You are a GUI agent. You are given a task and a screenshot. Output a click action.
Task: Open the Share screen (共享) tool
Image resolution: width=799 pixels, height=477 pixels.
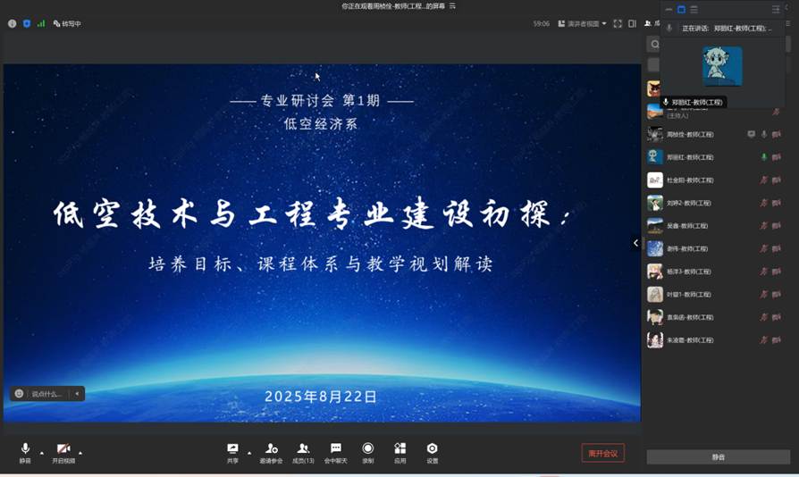232,451
